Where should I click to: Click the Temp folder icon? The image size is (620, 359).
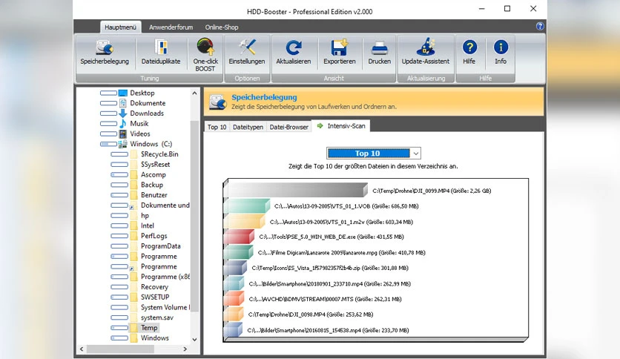click(133, 328)
